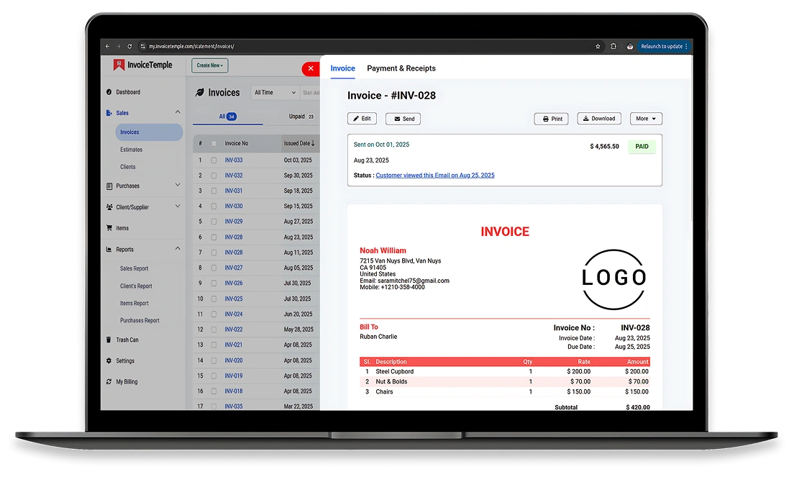Click the Dashboard icon in sidebar
The height and width of the screenshot is (477, 807).
pos(109,92)
